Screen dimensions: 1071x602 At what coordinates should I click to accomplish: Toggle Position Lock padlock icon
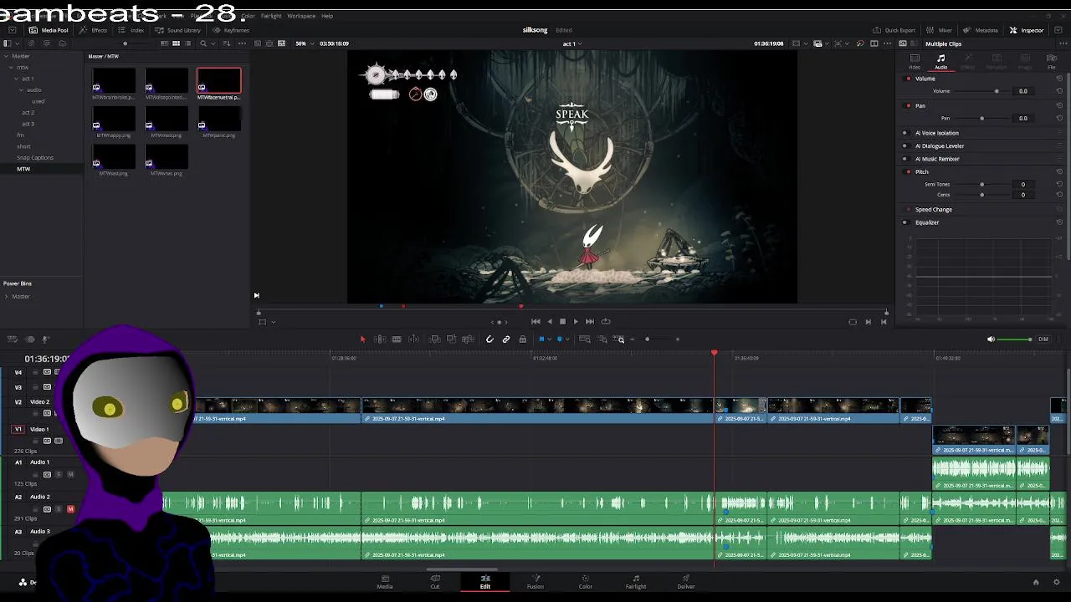(x=523, y=339)
